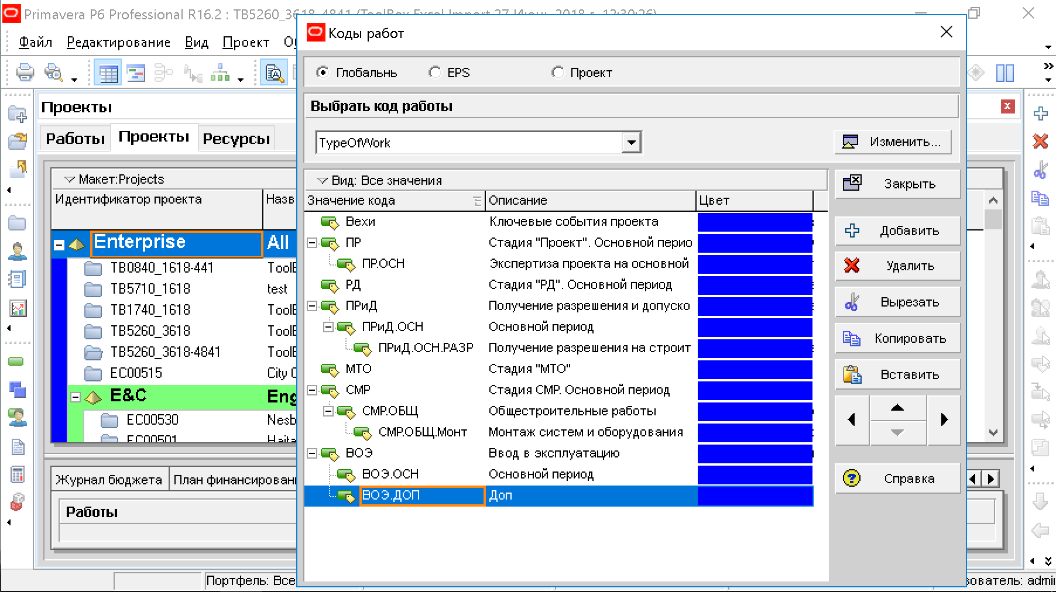Collapse the E&C EPS node
This screenshot has height=592, width=1056.
click(x=76, y=397)
